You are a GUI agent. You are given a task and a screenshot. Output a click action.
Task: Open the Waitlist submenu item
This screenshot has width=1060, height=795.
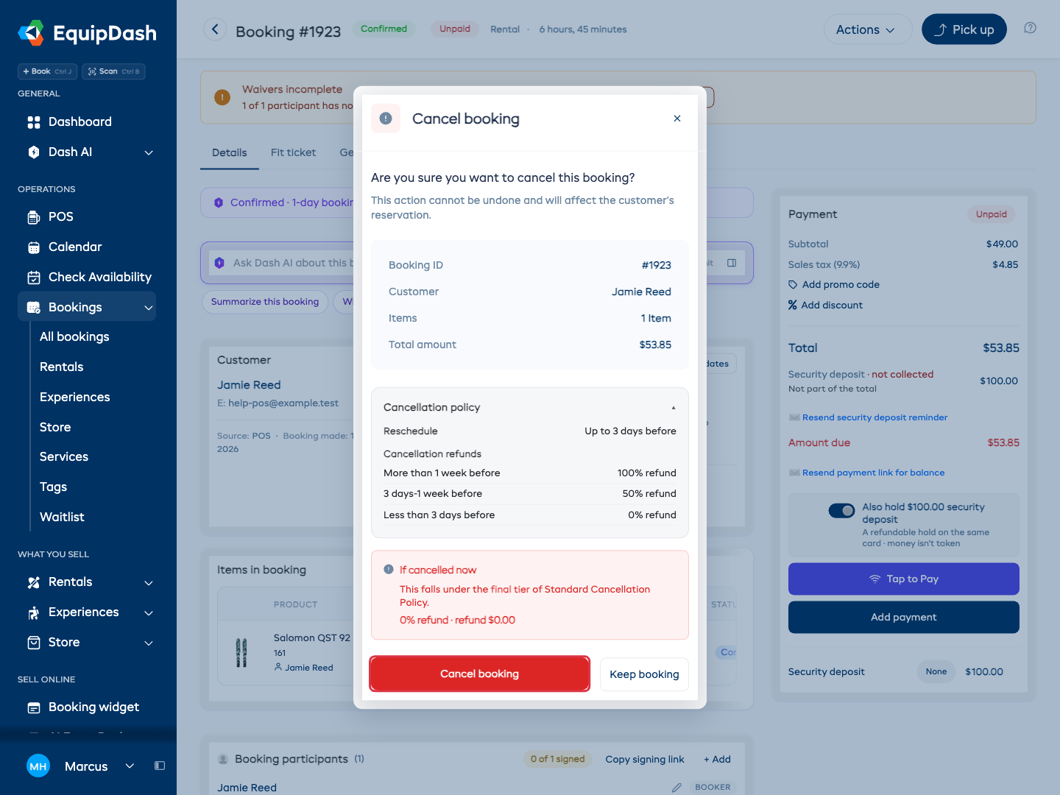tap(62, 517)
